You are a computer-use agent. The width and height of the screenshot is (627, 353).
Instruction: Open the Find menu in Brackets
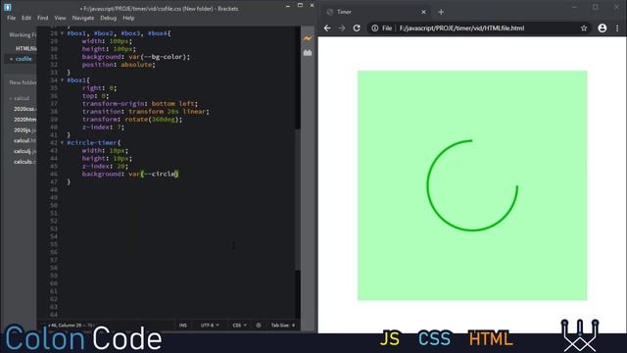pos(43,18)
